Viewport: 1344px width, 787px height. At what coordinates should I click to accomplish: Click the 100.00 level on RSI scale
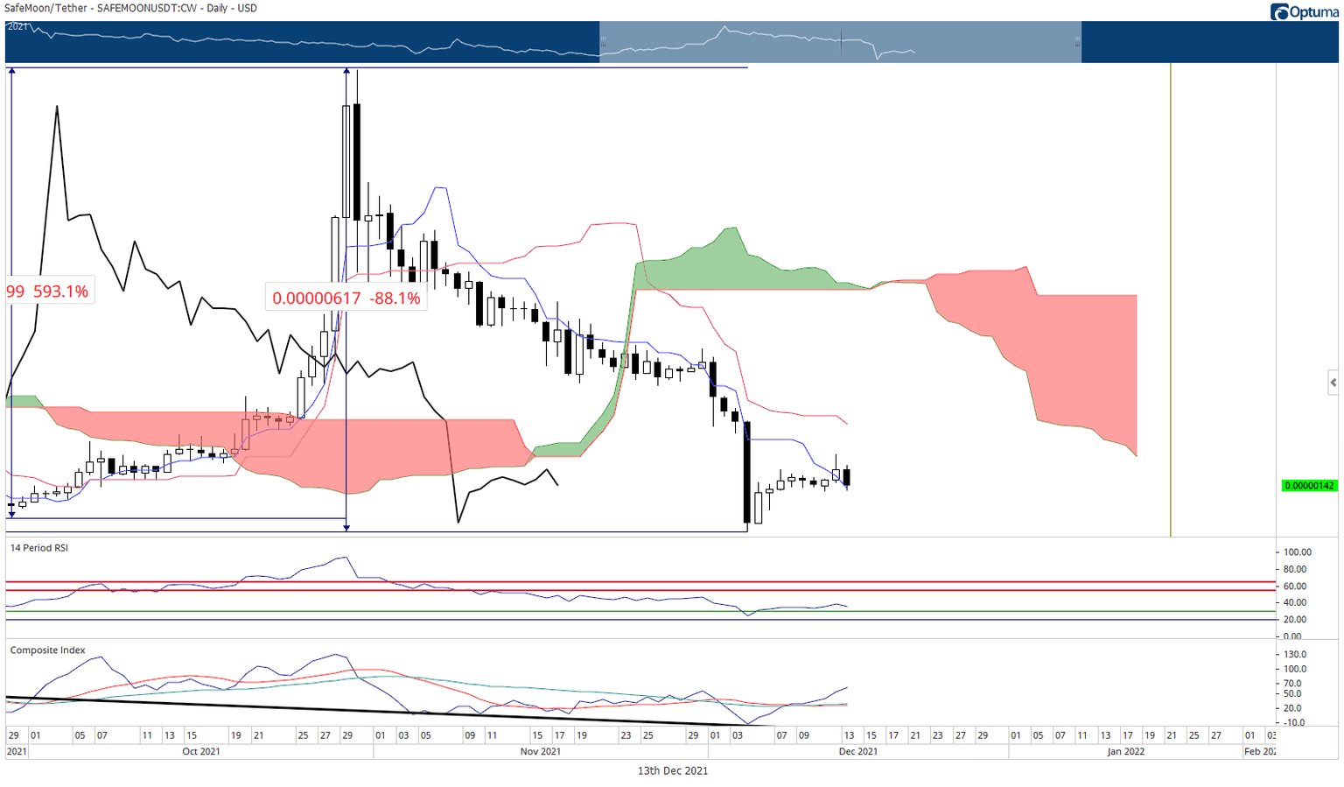pyautogui.click(x=1298, y=552)
